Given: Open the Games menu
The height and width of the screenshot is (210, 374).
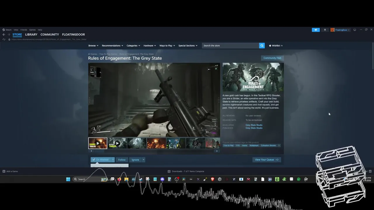Looking at the screenshot, I should point(32,30).
